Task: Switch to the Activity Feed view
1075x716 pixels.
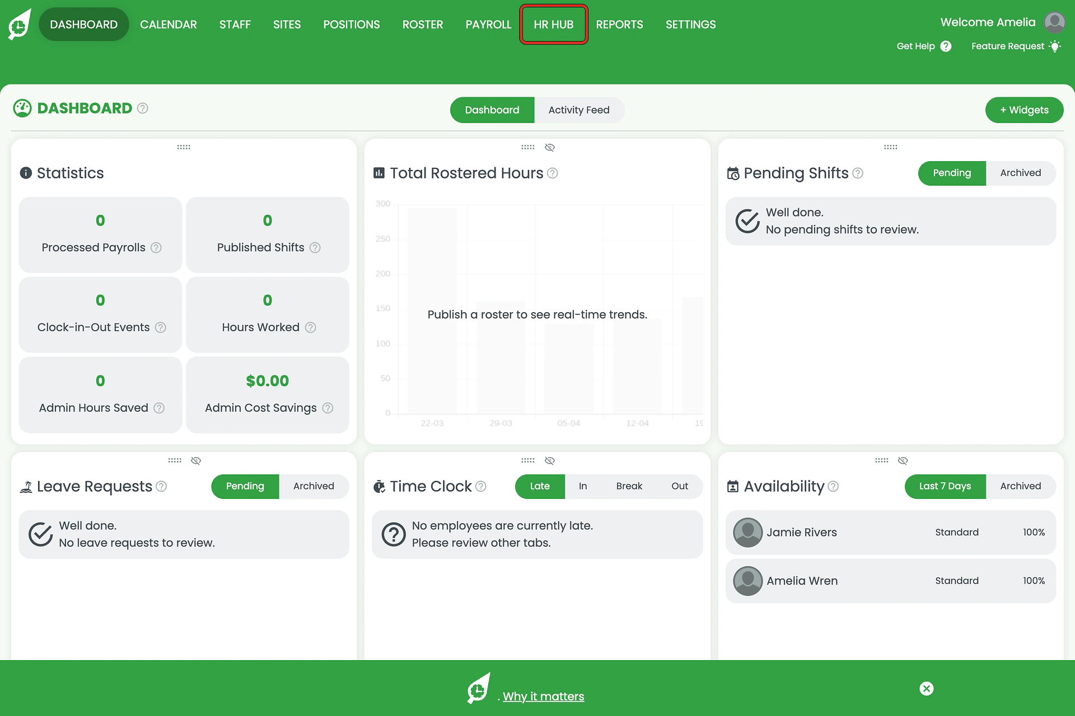Action: [x=579, y=110]
